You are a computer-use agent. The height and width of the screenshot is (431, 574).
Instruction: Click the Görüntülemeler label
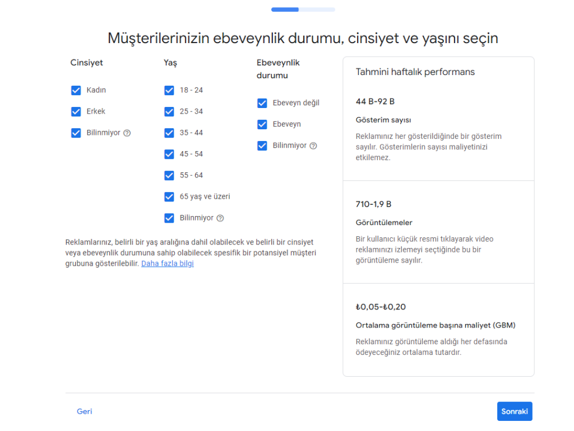(x=384, y=223)
